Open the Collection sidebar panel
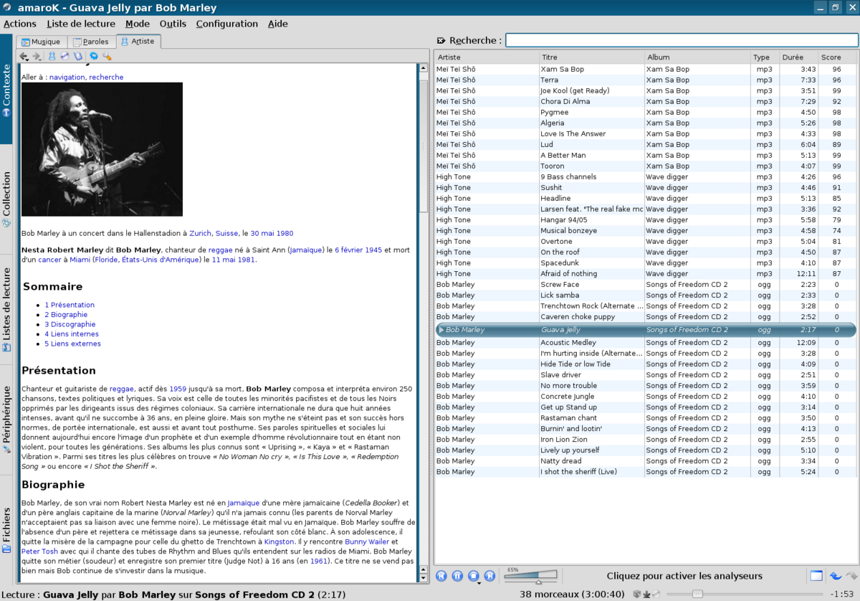Viewport: 860px width, 601px height. point(6,199)
